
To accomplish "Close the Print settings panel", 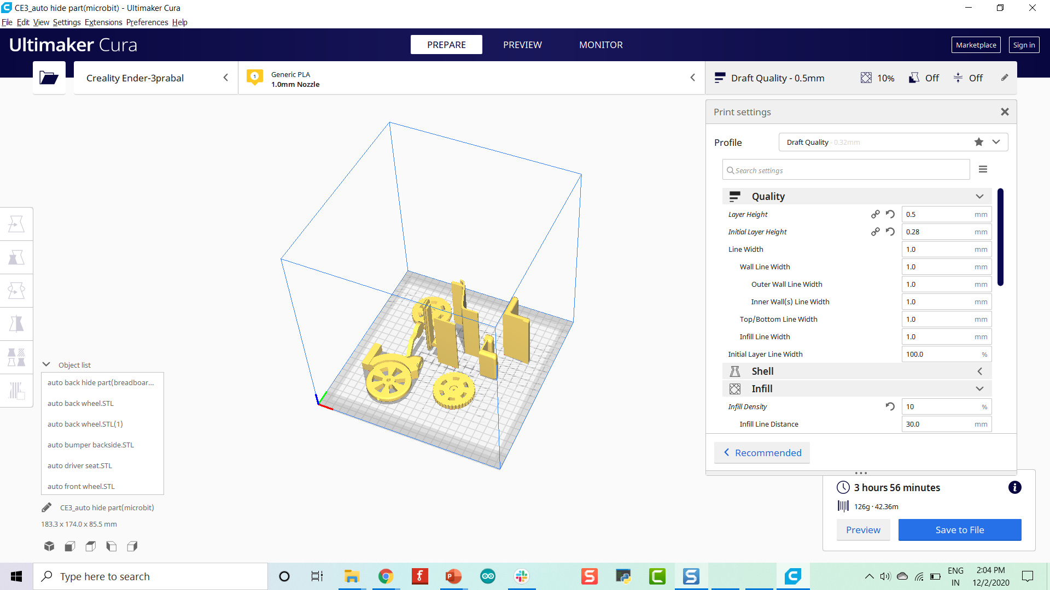I will [1005, 111].
